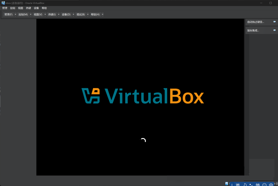The height and width of the screenshot is (186, 278).
Task: Expand the dropdown arrow beside 热键(I)
Action: pyautogui.click(x=59, y=14)
